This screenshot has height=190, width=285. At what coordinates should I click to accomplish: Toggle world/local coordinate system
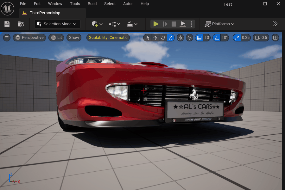click(x=180, y=38)
